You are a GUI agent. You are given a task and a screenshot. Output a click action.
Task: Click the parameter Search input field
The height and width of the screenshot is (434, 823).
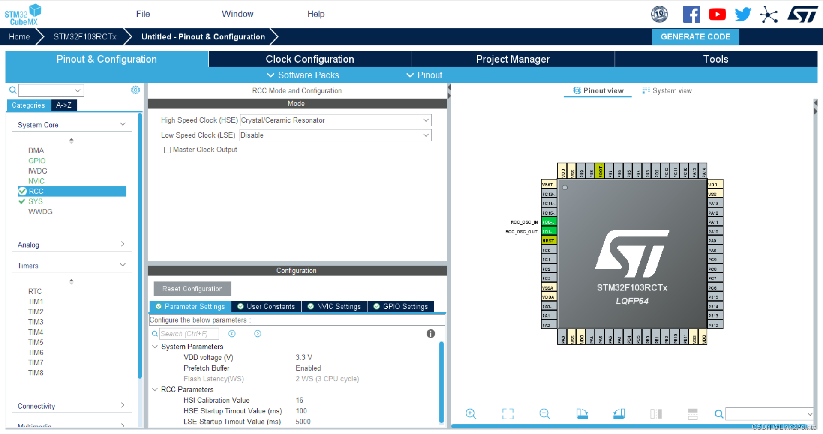click(x=189, y=334)
